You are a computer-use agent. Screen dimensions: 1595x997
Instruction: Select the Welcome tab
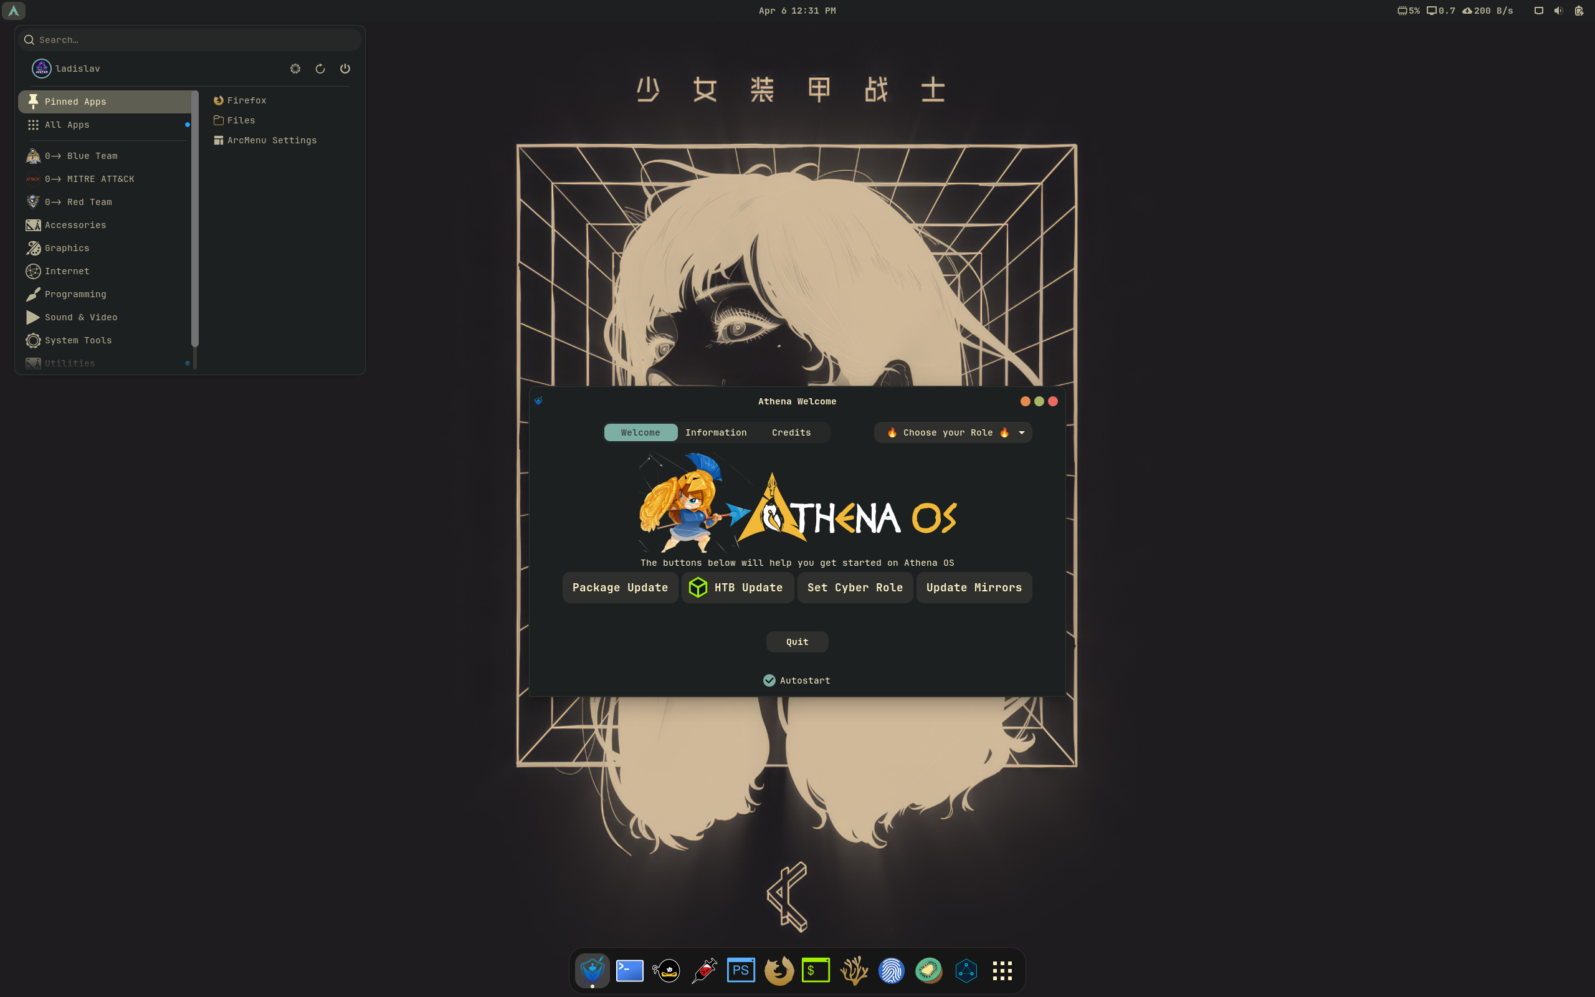click(x=640, y=432)
